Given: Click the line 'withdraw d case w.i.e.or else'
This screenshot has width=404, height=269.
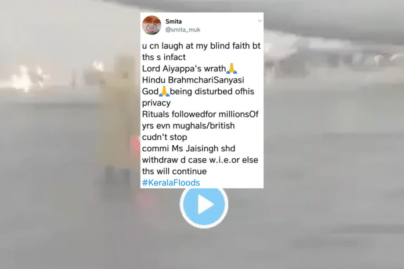Looking at the screenshot, I should pyautogui.click(x=200, y=160).
